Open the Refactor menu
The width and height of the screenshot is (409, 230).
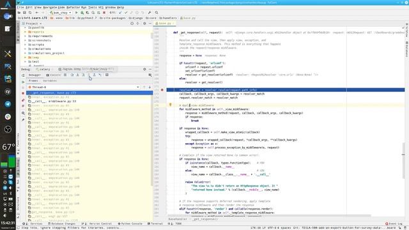click(73, 7)
